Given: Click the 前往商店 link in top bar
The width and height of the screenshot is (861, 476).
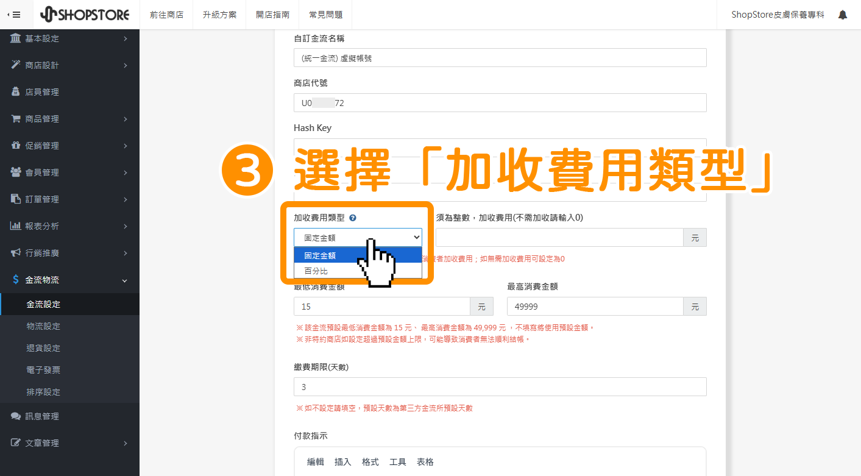Looking at the screenshot, I should click(x=166, y=14).
